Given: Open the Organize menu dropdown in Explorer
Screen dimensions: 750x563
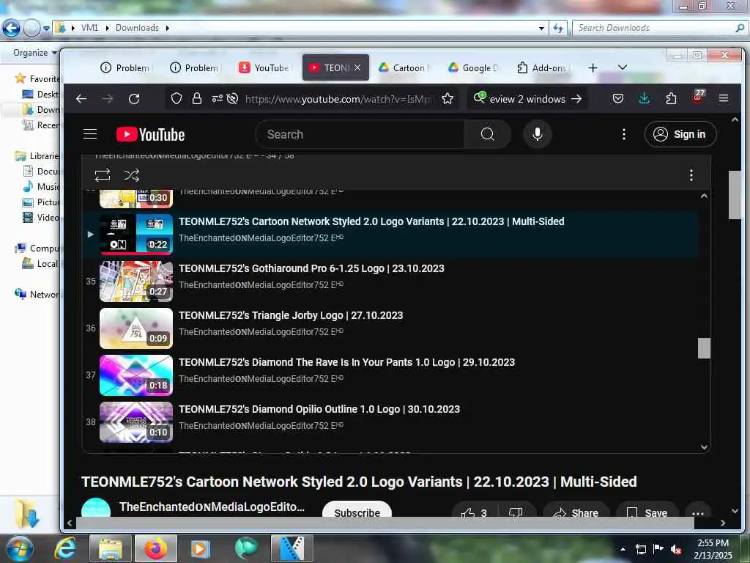Looking at the screenshot, I should coord(34,53).
